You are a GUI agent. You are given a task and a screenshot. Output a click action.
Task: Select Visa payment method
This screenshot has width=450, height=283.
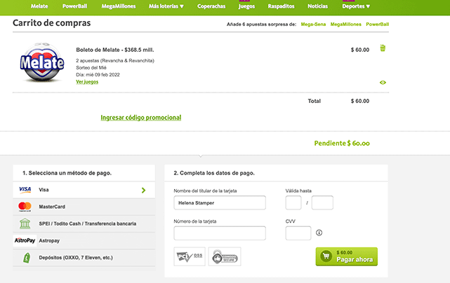tap(84, 190)
